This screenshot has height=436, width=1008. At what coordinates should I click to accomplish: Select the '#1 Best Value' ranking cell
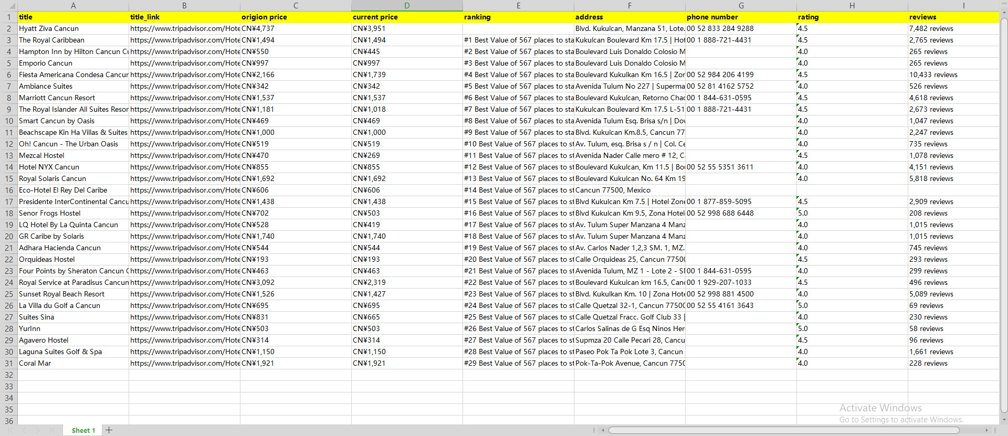(519, 40)
